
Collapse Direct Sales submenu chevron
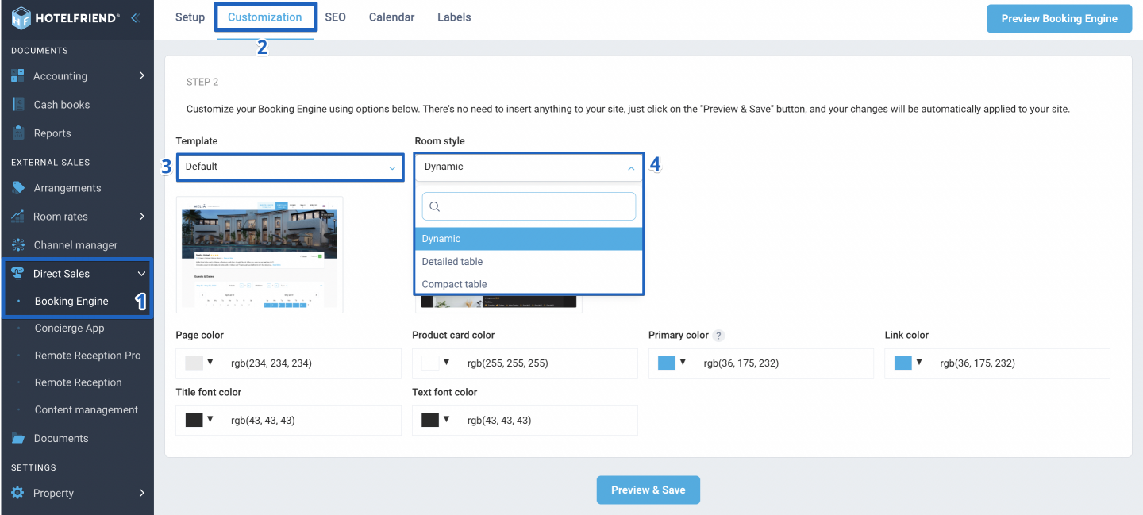click(x=142, y=274)
